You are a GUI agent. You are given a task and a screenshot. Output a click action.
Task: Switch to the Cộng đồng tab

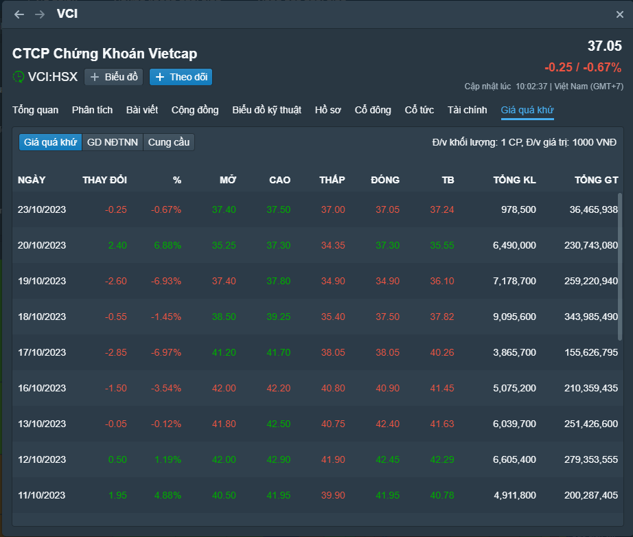195,110
